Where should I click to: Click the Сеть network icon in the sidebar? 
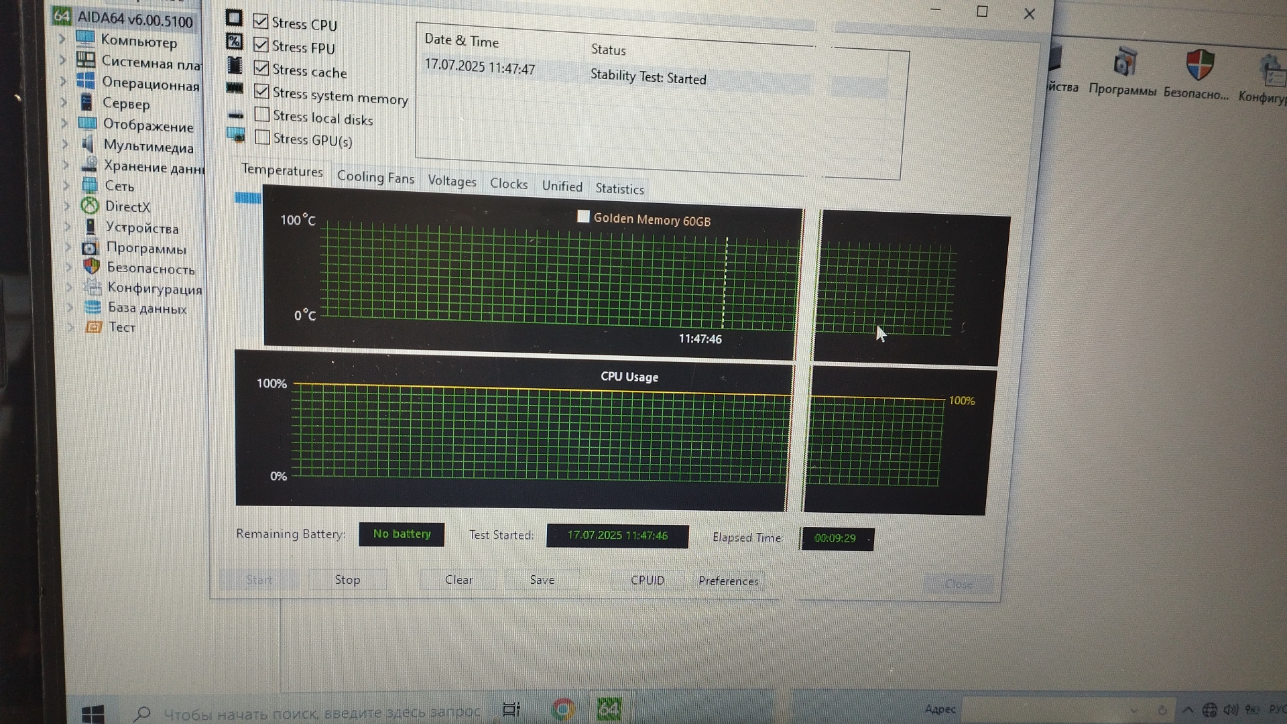pyautogui.click(x=89, y=185)
